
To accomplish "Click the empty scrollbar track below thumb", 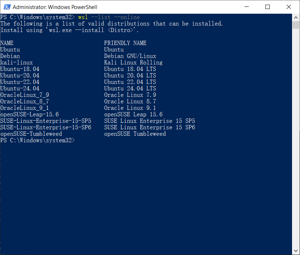I will point(296,138).
